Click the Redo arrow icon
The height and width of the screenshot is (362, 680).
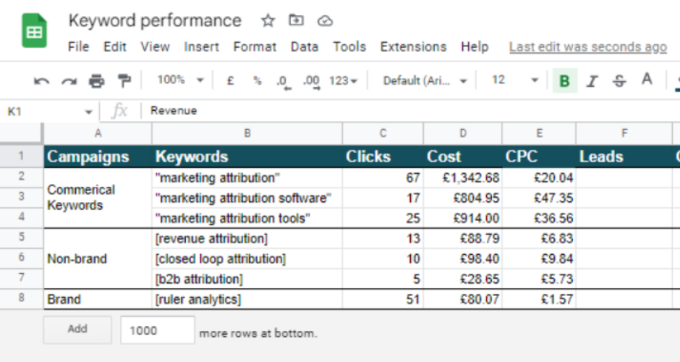(x=69, y=81)
